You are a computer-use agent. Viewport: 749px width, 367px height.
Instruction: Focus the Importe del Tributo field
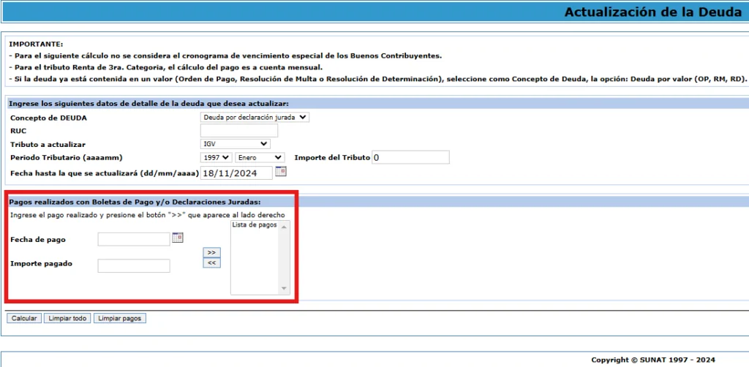[410, 157]
